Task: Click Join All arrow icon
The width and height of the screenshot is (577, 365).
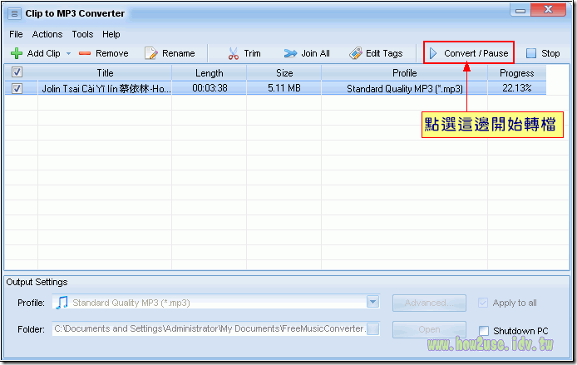Action: (290, 53)
